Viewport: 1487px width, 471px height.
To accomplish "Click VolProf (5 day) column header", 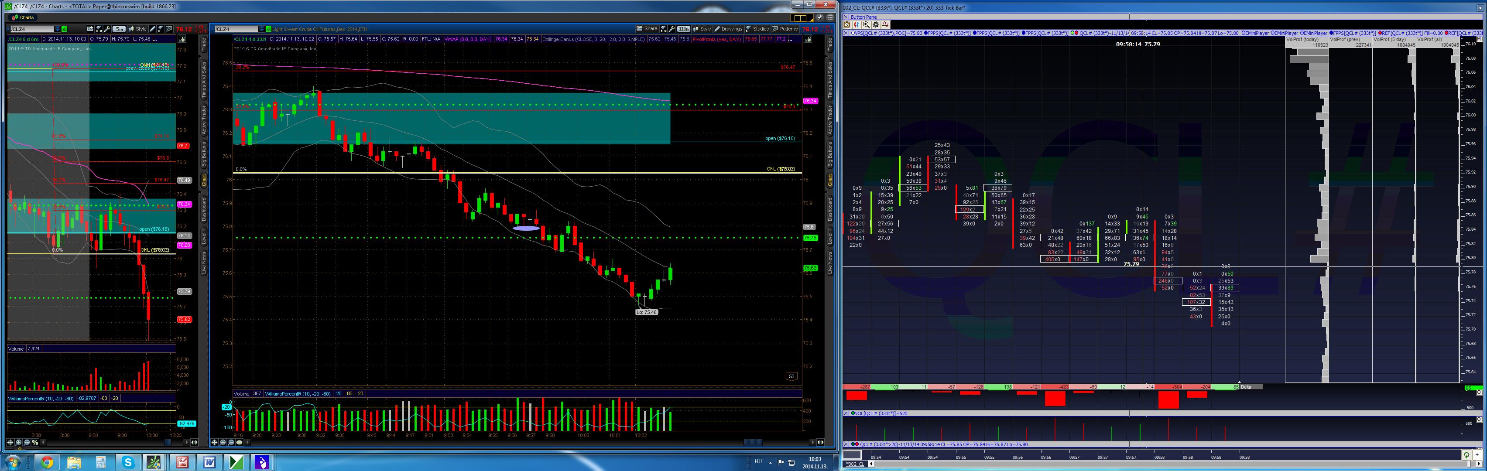I will 1394,39.
